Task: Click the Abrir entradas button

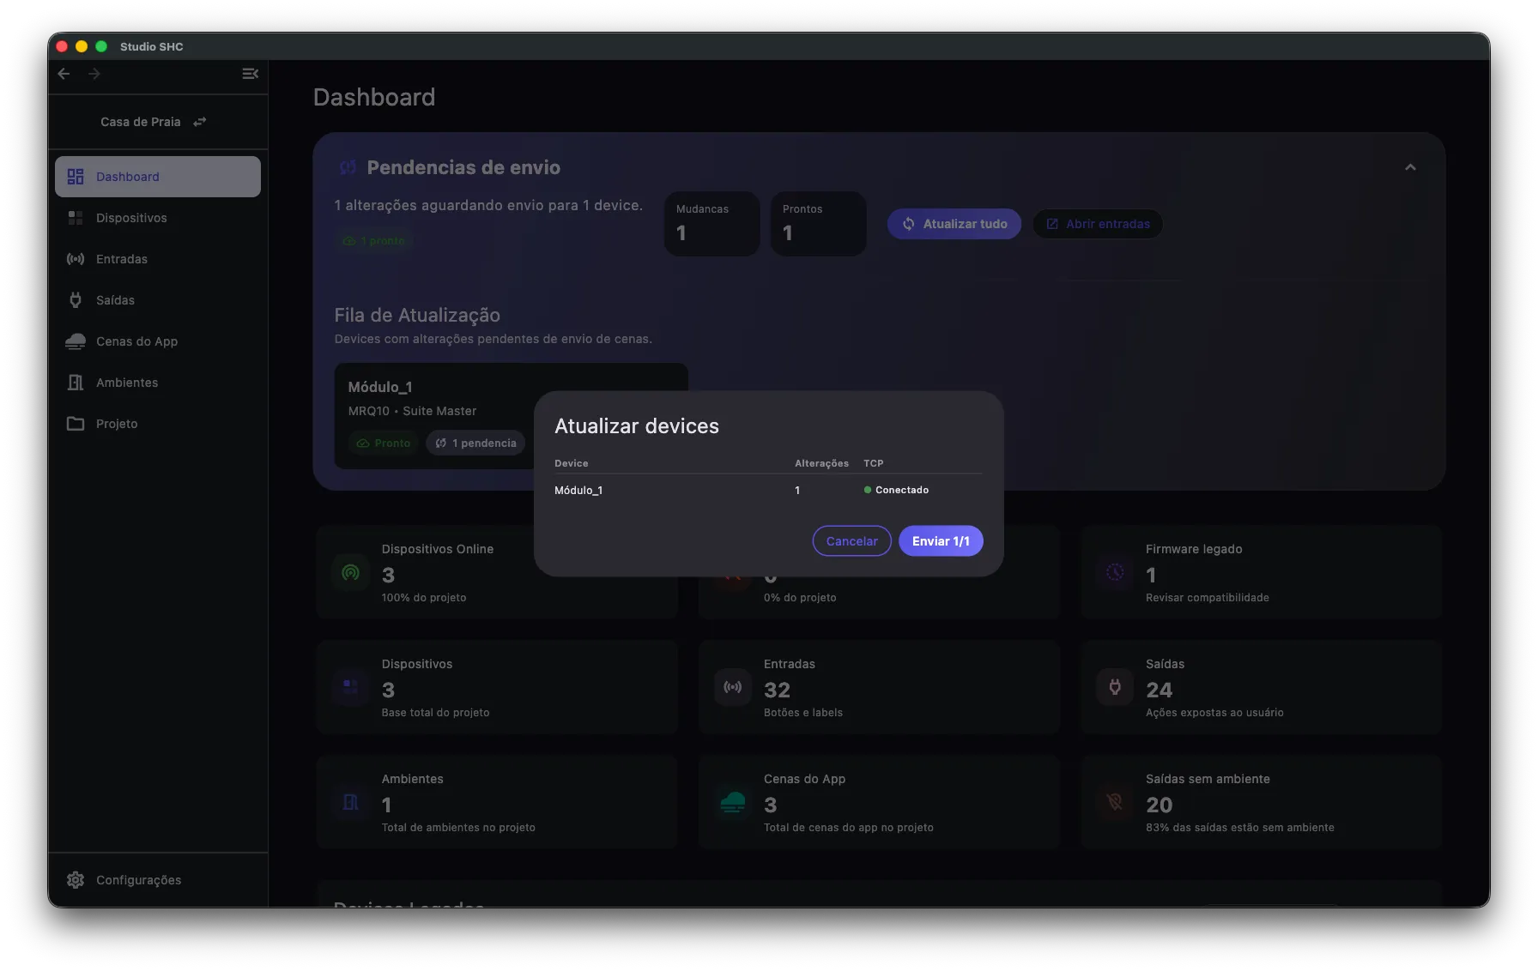Action: click(1098, 224)
